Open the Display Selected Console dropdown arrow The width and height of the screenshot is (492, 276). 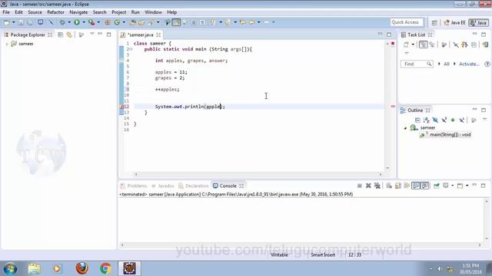453,186
